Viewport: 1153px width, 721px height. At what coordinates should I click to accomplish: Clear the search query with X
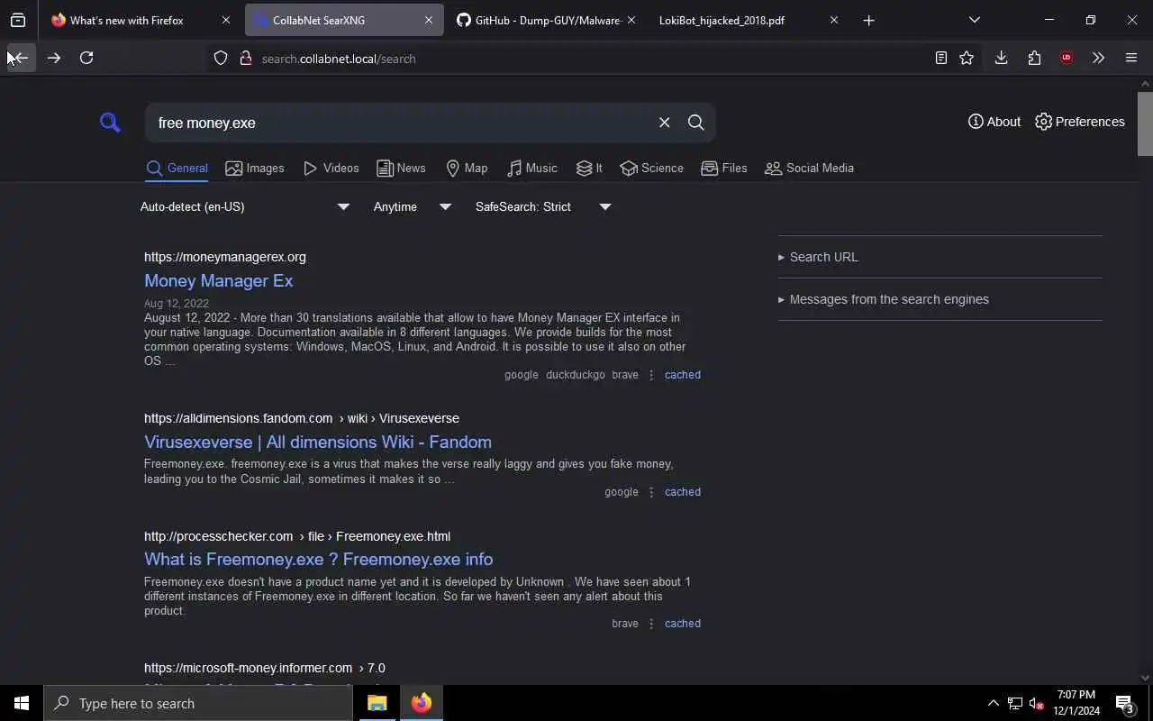tap(664, 123)
